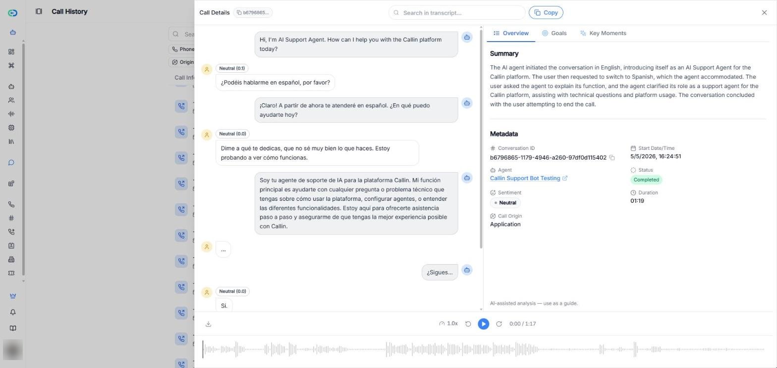Open the playback speed 1.0x selector

click(448, 323)
